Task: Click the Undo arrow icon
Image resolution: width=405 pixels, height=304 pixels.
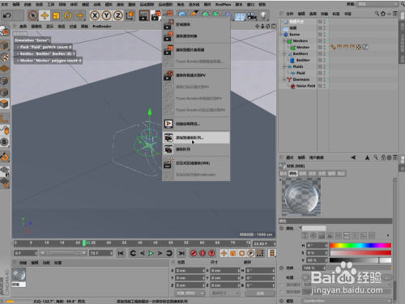Action: 7,15
